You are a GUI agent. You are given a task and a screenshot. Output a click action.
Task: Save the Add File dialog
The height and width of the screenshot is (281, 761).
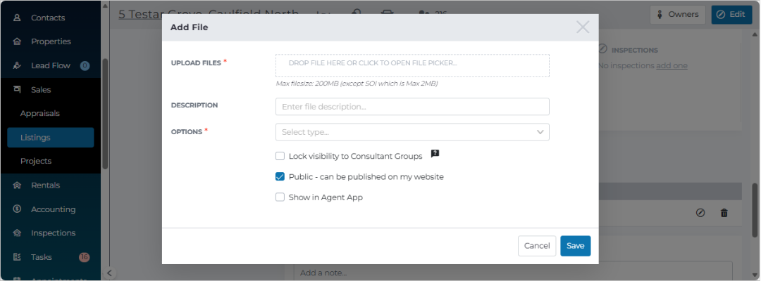575,246
